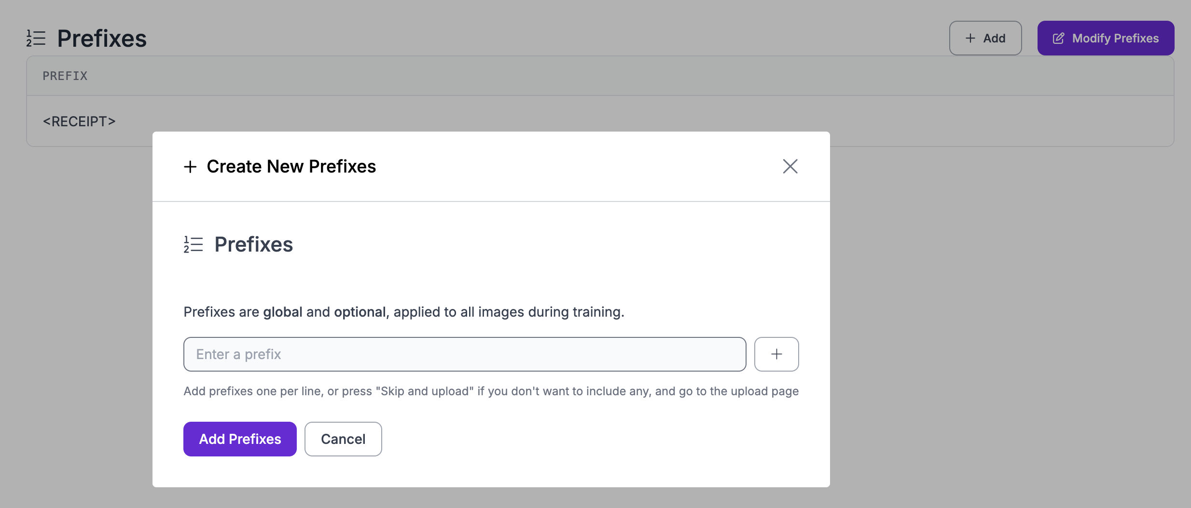Click the Prefixes page heading

coord(102,39)
